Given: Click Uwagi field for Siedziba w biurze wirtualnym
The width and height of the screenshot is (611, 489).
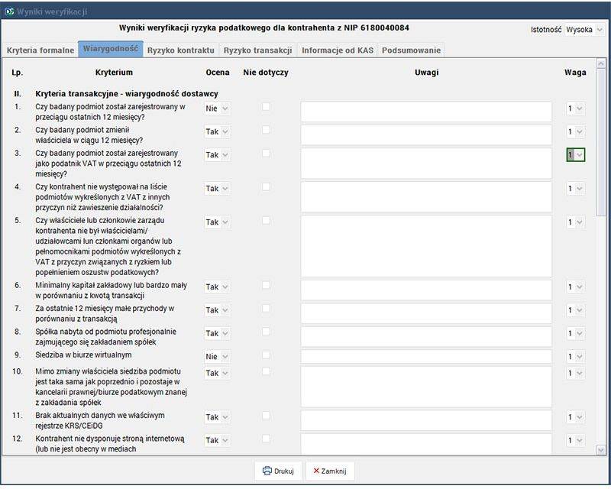Looking at the screenshot, I should click(426, 356).
